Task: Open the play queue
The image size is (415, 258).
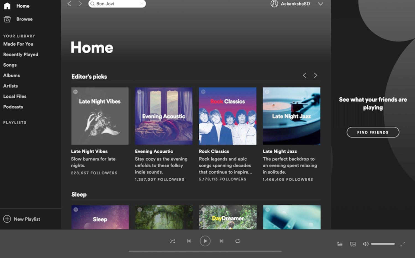Action: pyautogui.click(x=340, y=244)
